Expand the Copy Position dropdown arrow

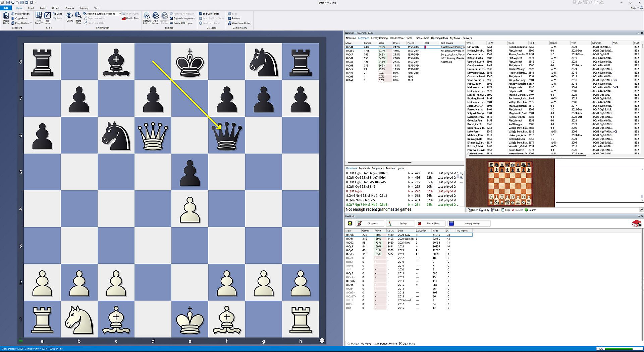[31, 23]
